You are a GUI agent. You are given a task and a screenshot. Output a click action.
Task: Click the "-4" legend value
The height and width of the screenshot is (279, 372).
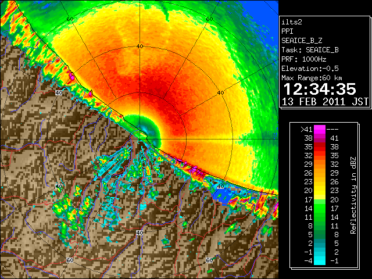(308, 260)
